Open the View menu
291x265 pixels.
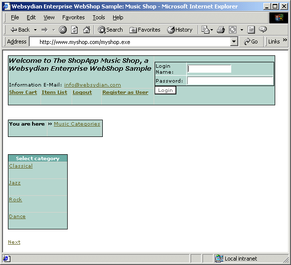tap(49, 17)
